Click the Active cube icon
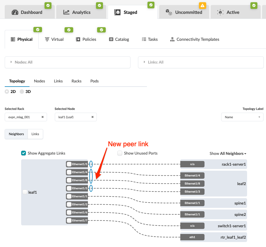 (x=220, y=12)
